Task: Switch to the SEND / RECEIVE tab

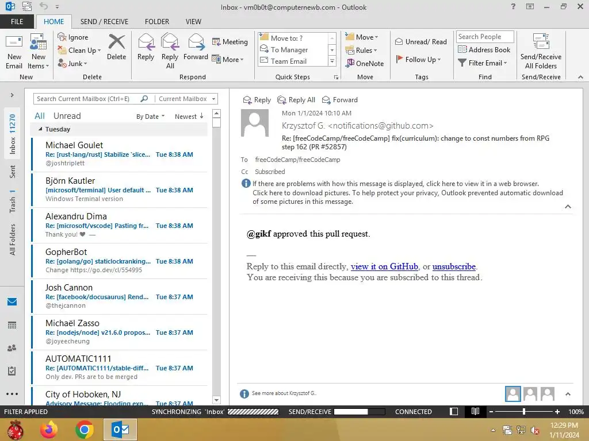Action: pyautogui.click(x=104, y=21)
